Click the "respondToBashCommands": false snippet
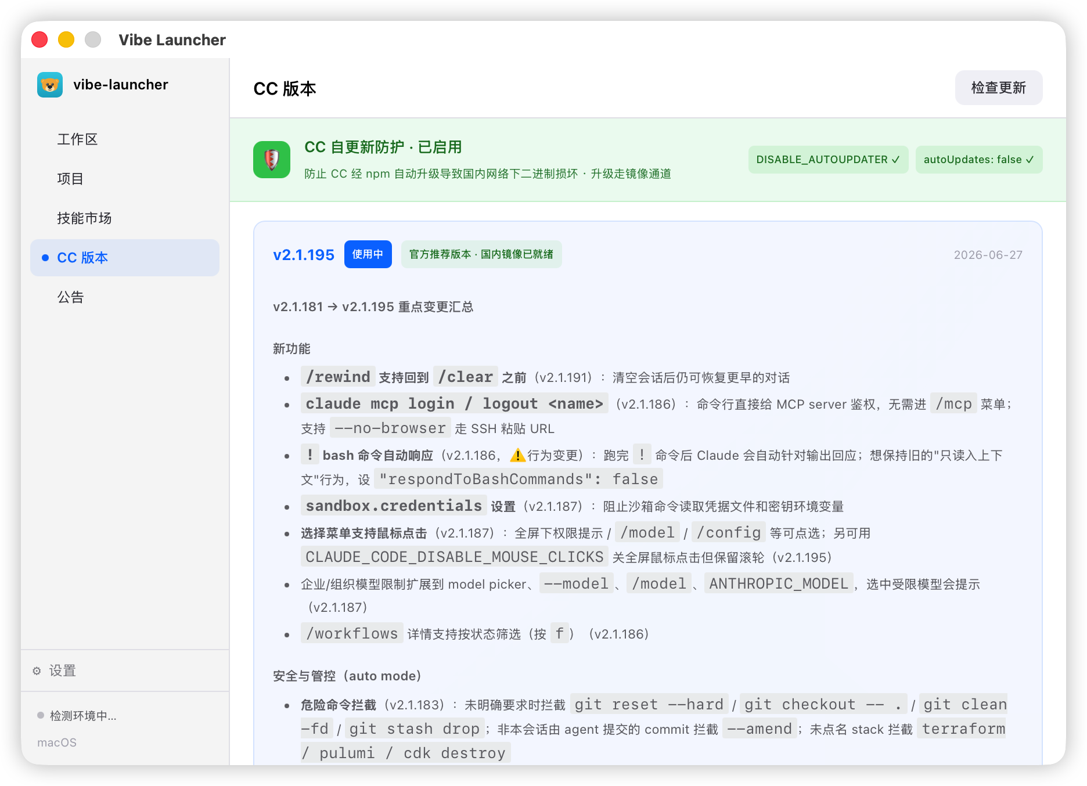 (x=519, y=479)
